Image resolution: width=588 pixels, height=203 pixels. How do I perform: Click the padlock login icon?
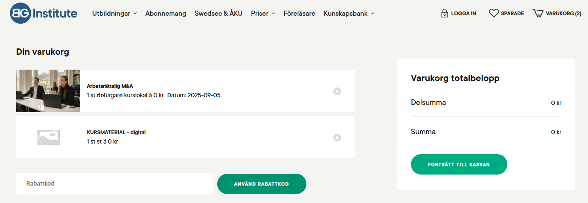tap(445, 13)
